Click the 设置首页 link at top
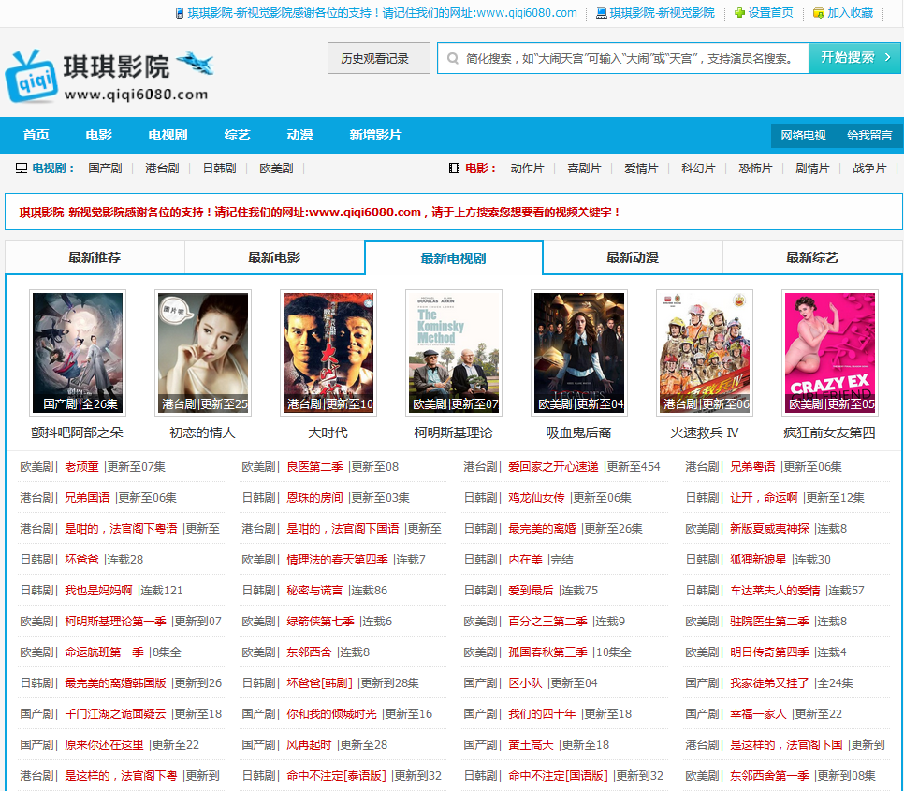Image resolution: width=904 pixels, height=791 pixels. [770, 13]
